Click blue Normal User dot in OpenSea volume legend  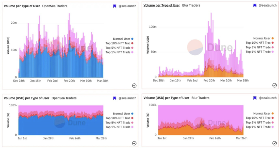click(x=132, y=39)
